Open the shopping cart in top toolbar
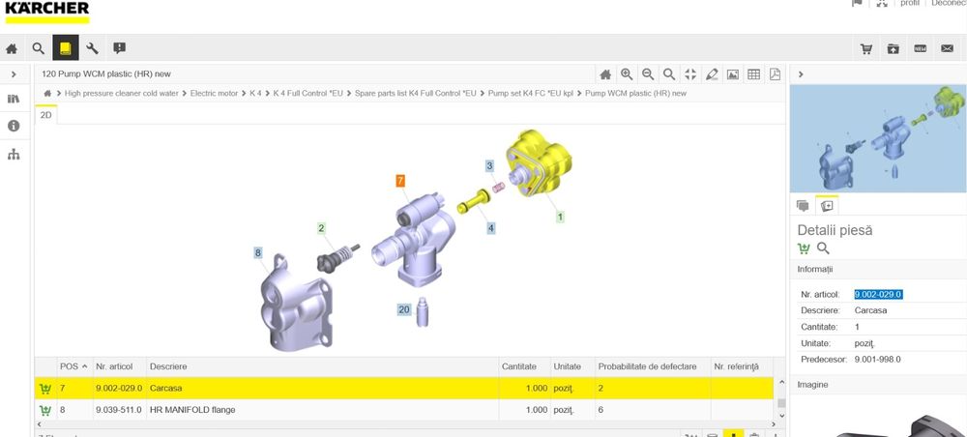Image resolution: width=967 pixels, height=437 pixels. [866, 48]
